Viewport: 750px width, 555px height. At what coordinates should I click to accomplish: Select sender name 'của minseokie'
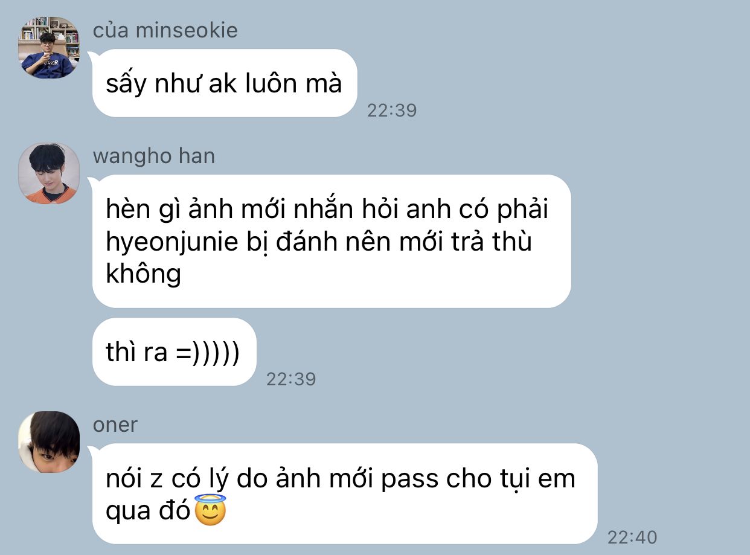pyautogui.click(x=165, y=30)
